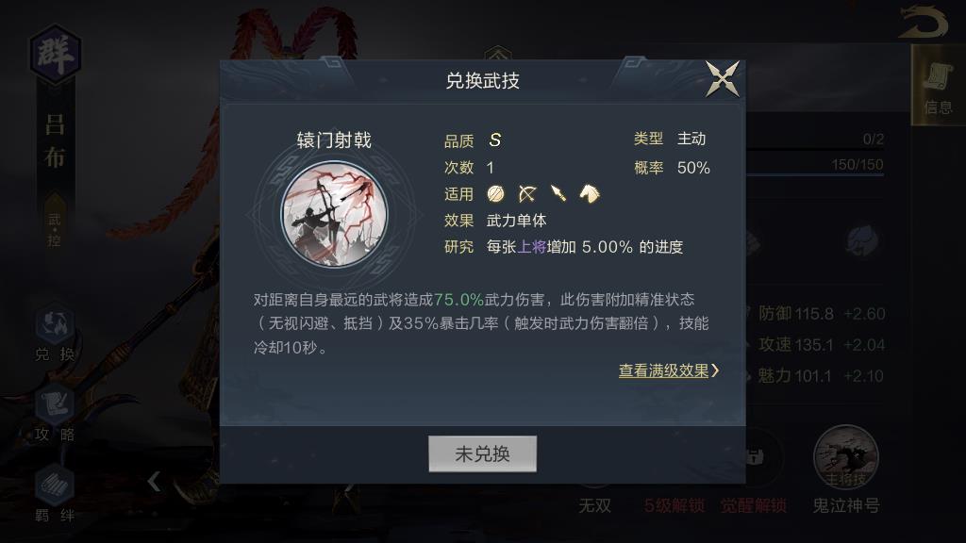Select the shield troop type icon
The width and height of the screenshot is (966, 543).
(x=495, y=194)
